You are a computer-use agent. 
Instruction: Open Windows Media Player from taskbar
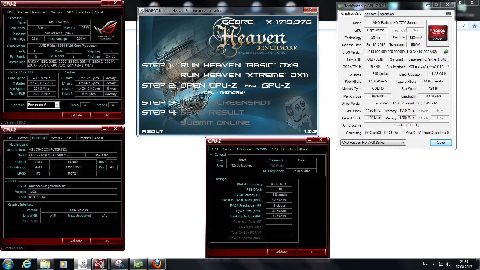tap(63, 264)
